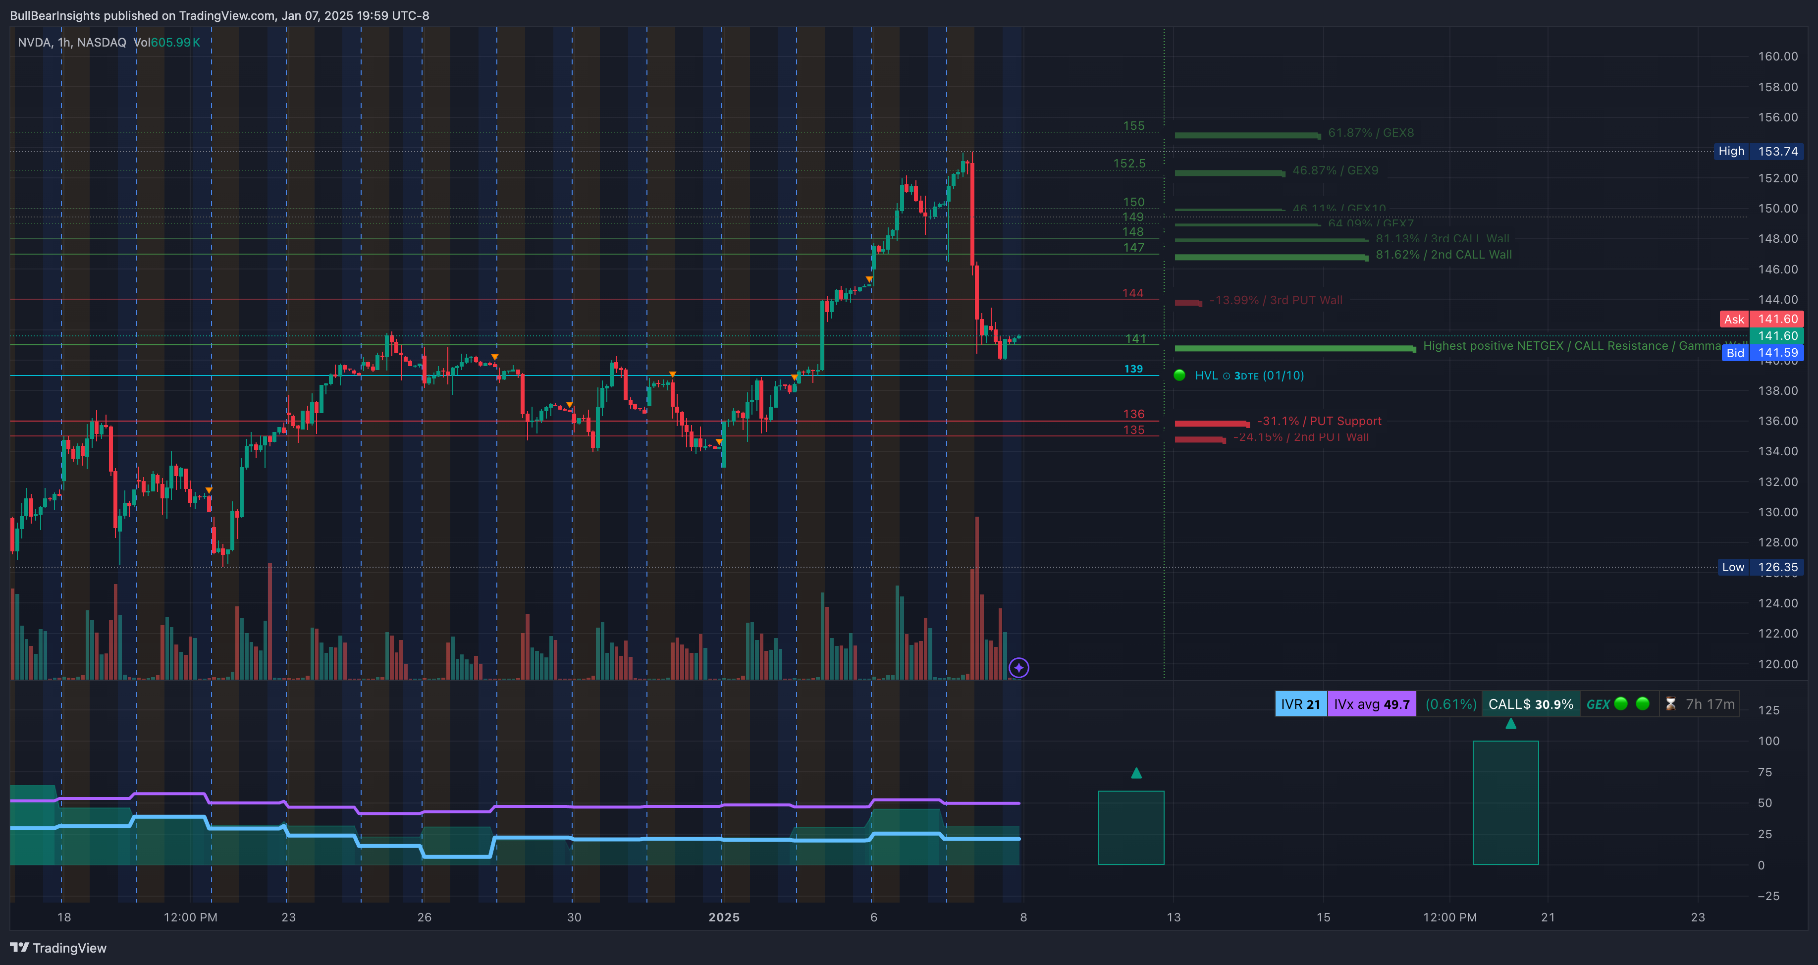Image resolution: width=1818 pixels, height=965 pixels.
Task: Click the 2025 date on time axis
Action: pyautogui.click(x=724, y=917)
